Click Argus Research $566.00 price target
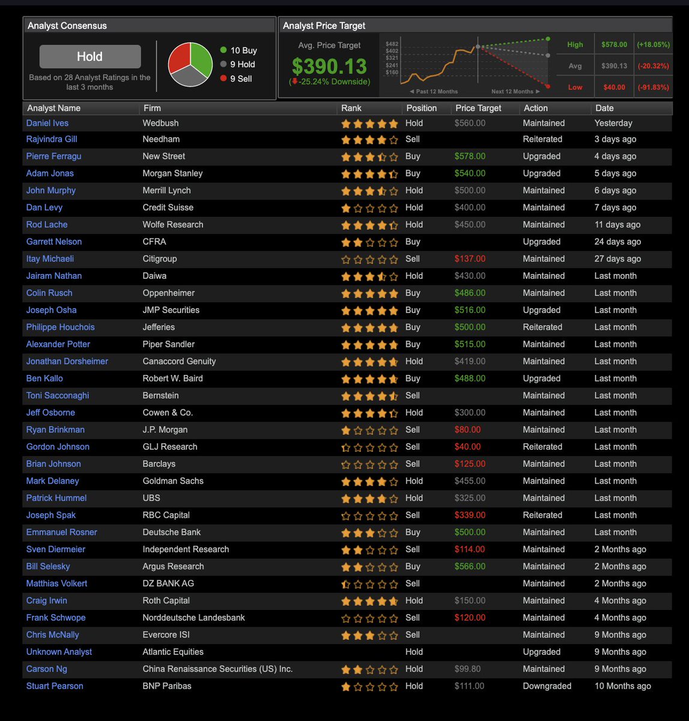This screenshot has width=689, height=721. (x=470, y=567)
